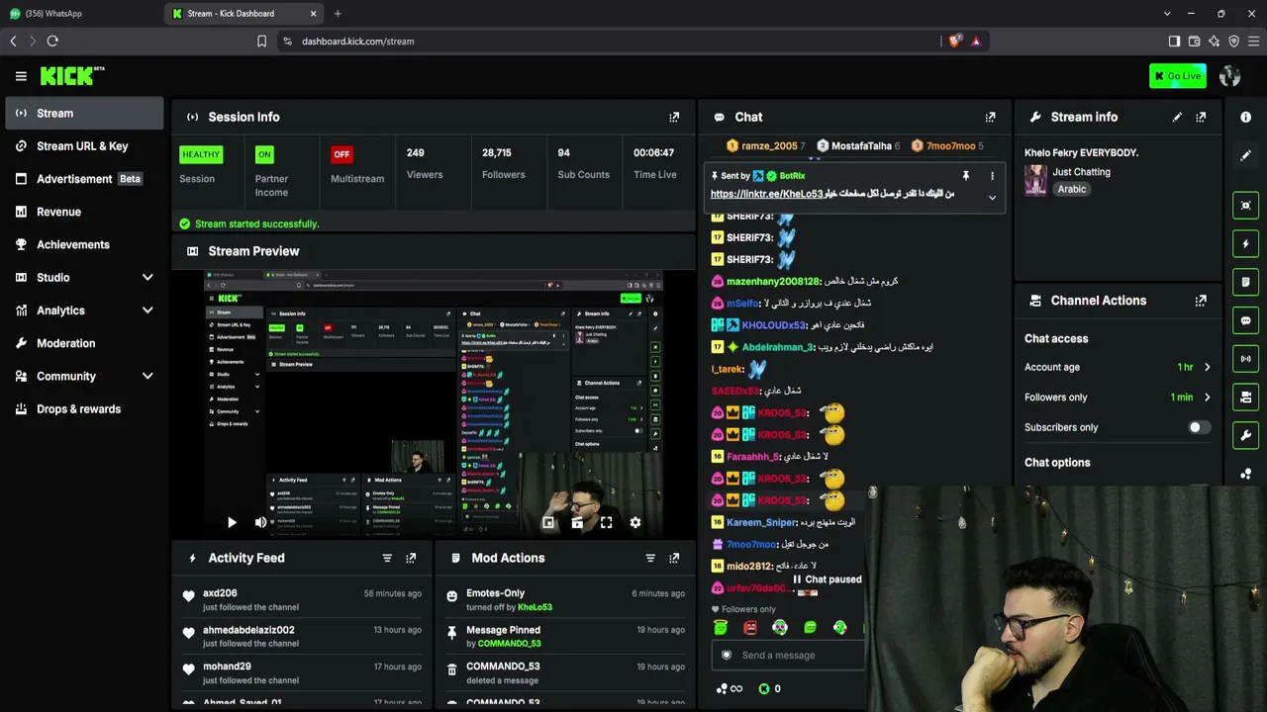Toggle Subscribers only chat switch
This screenshot has width=1267, height=712.
pyautogui.click(x=1199, y=427)
